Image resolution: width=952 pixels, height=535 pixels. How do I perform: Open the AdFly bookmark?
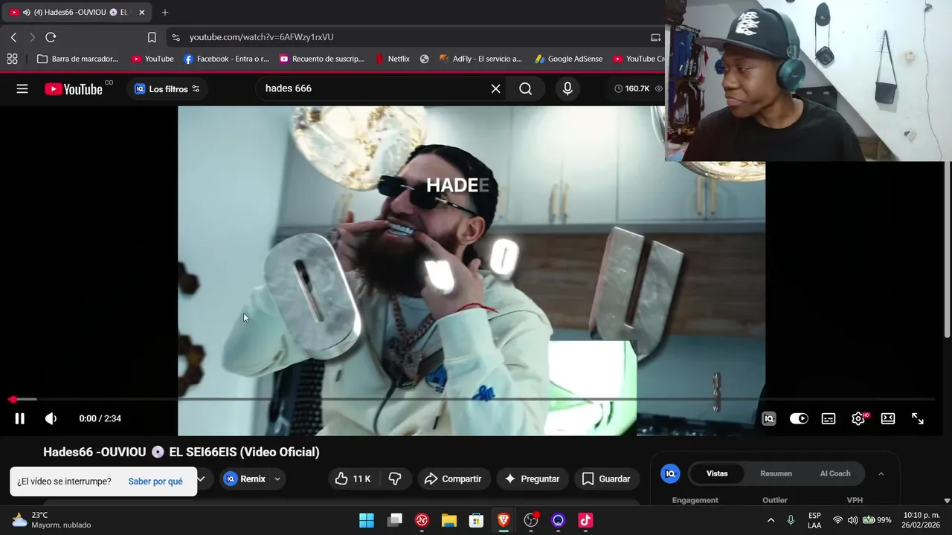click(x=480, y=59)
